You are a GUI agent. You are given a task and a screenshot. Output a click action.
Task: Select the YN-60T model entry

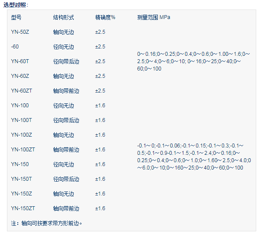pos(20,61)
